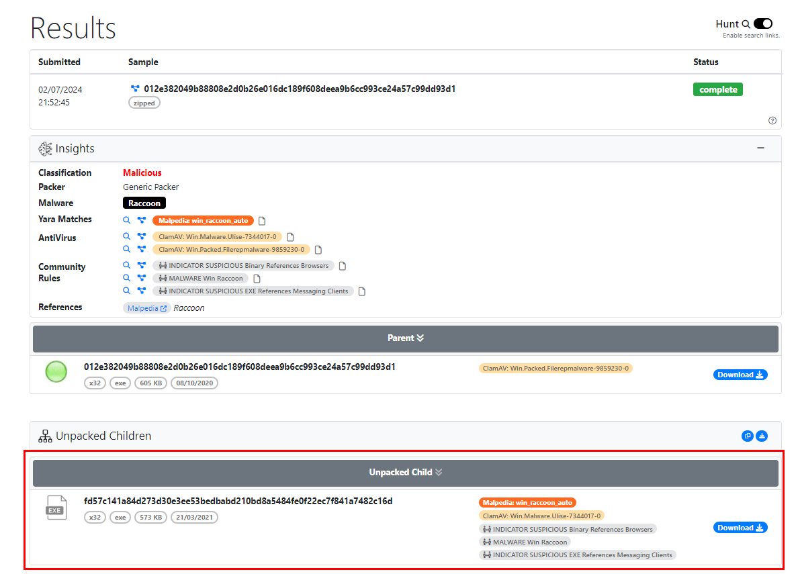The image size is (798, 574).
Task: Click search icon beside Malpedia win_raccoon_auto Yara match
Action: (127, 220)
